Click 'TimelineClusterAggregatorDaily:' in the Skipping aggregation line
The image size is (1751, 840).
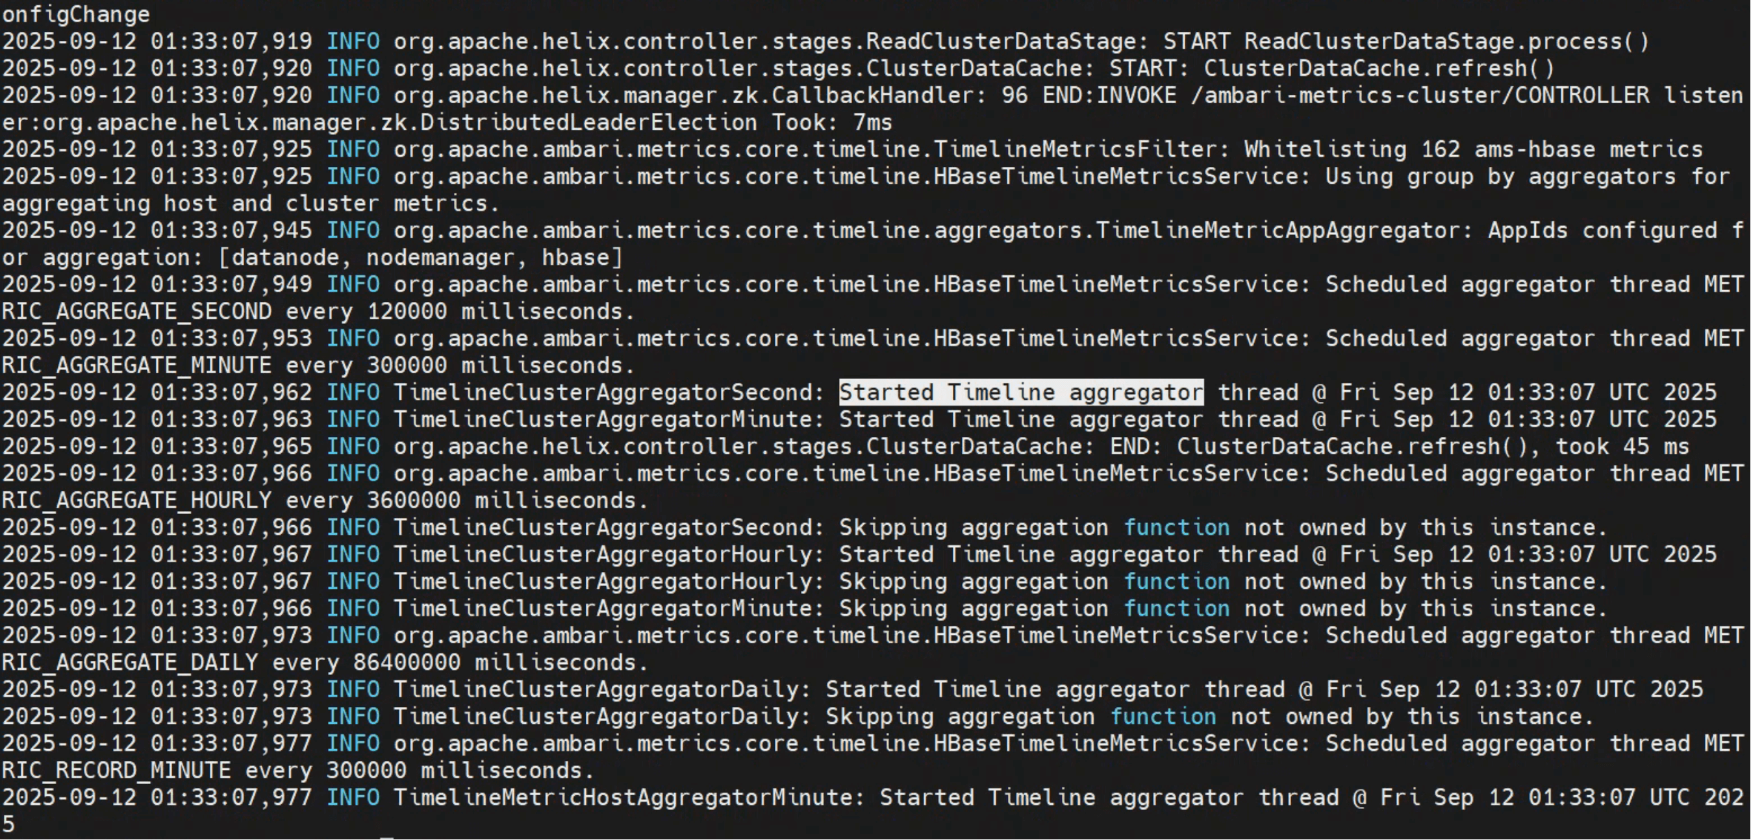tap(602, 716)
